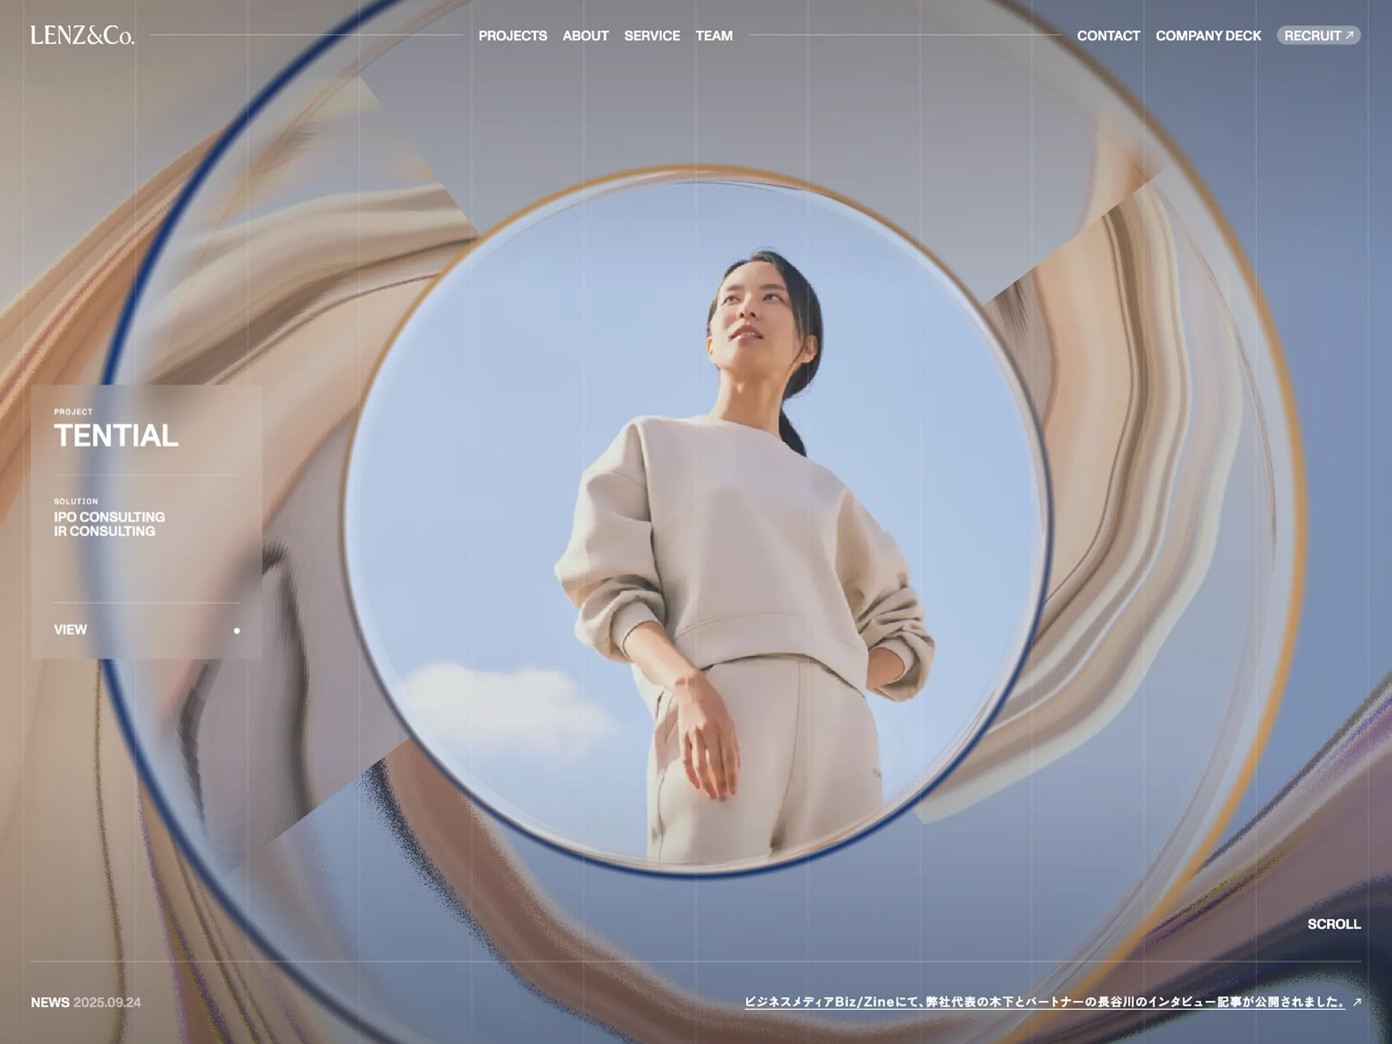The image size is (1392, 1044).
Task: Open the PROJECTS menu item
Action: tap(512, 36)
